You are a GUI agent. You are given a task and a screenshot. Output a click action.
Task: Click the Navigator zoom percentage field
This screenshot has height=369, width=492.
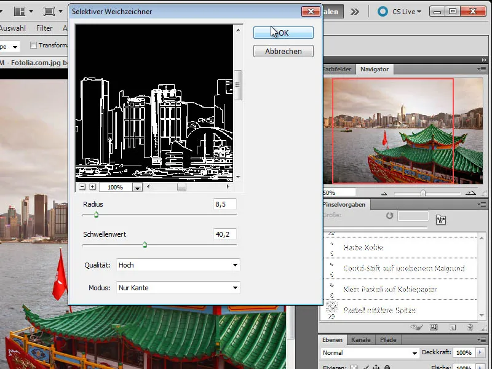click(x=339, y=192)
